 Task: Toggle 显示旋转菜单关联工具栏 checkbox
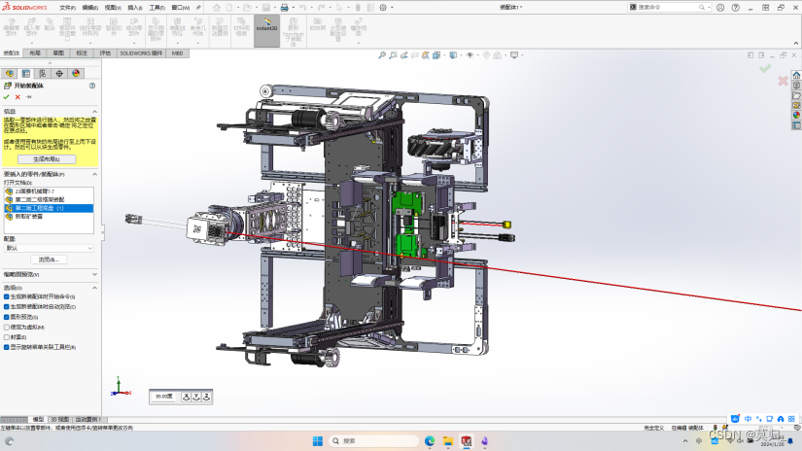(x=7, y=347)
